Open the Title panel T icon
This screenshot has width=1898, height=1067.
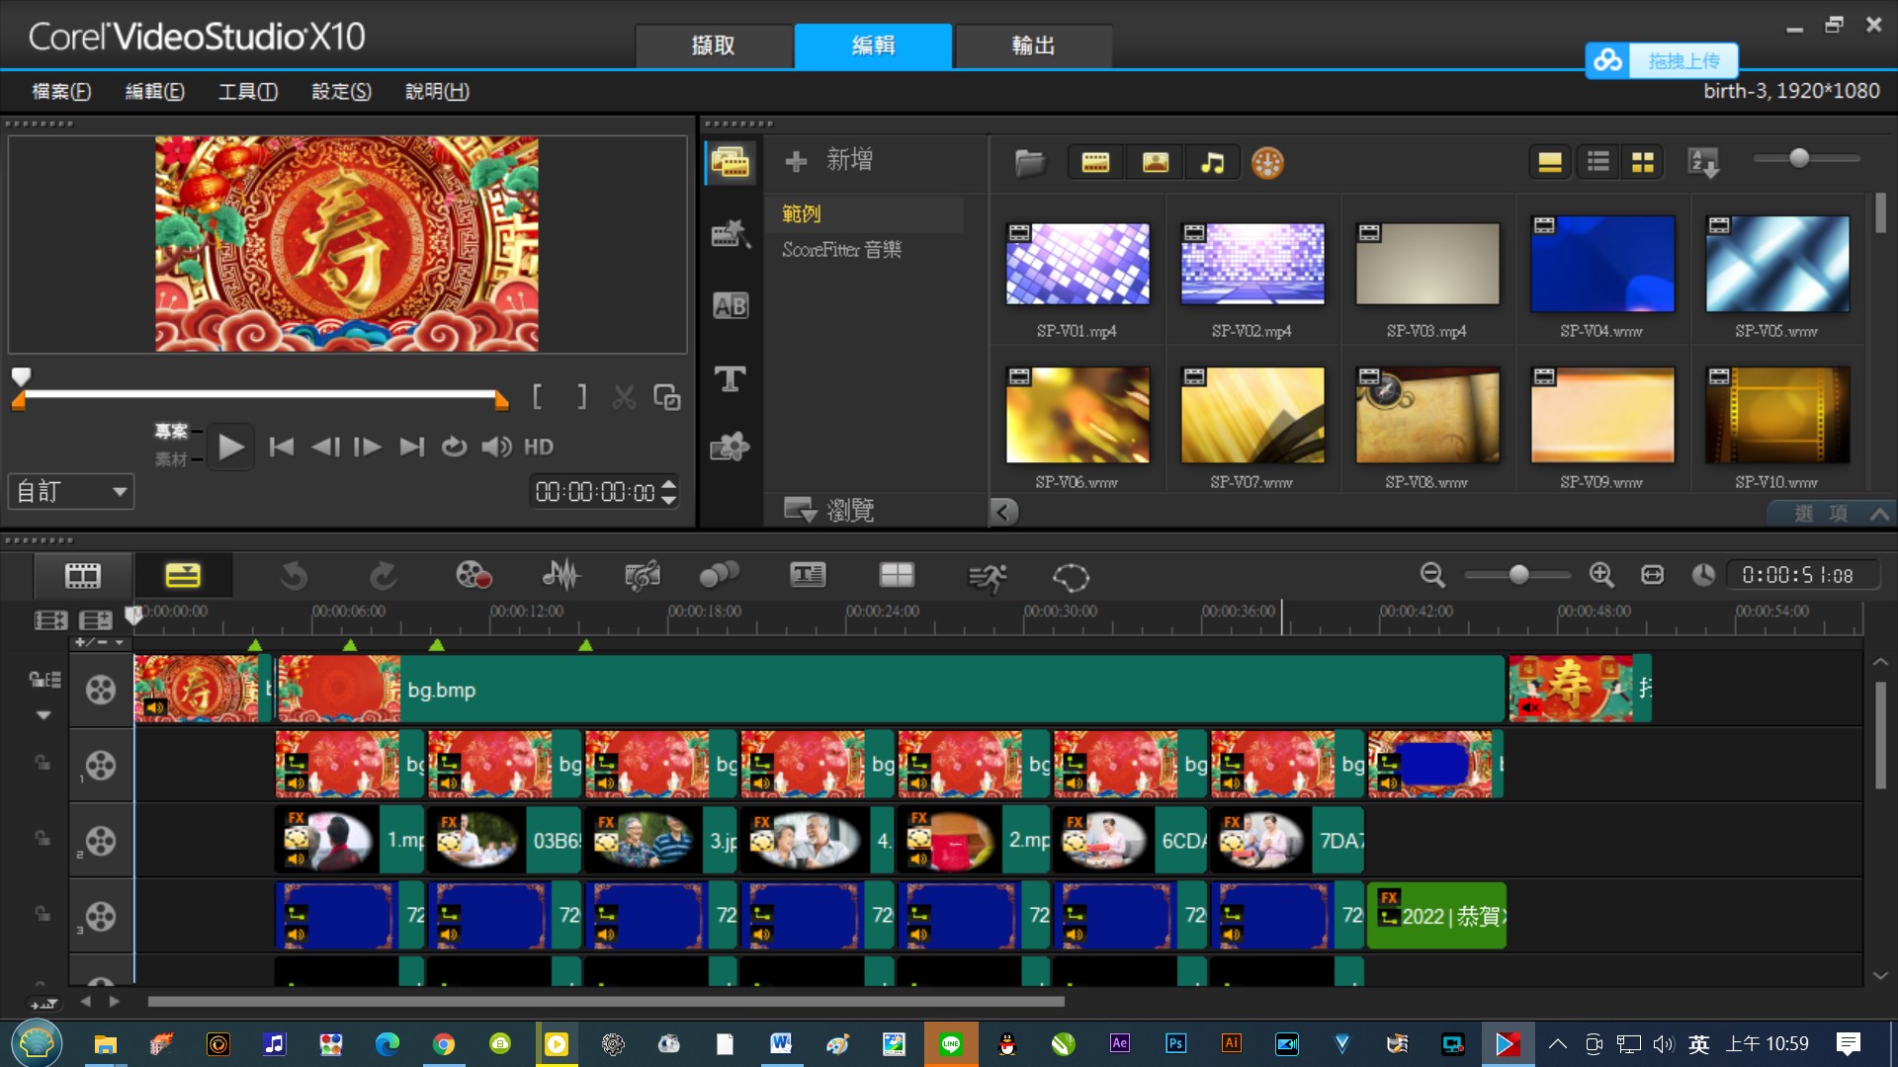pos(731,378)
